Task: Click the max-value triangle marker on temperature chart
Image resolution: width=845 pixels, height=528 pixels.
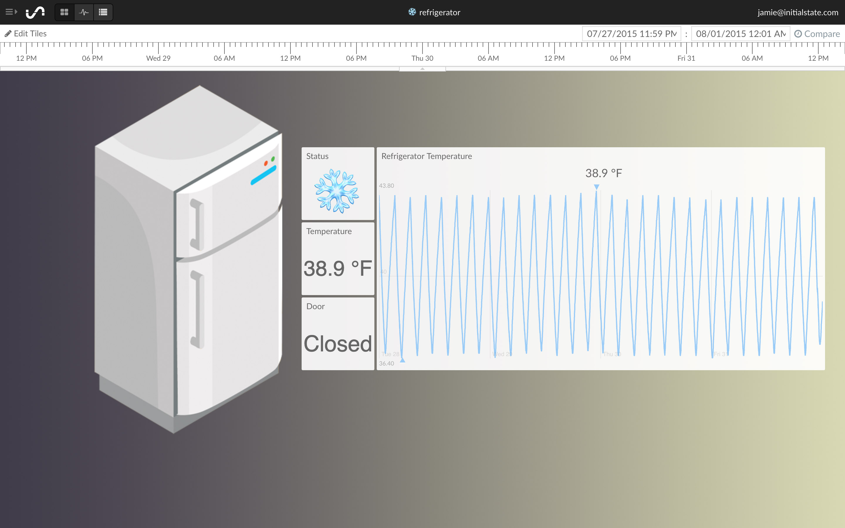Action: pos(597,187)
